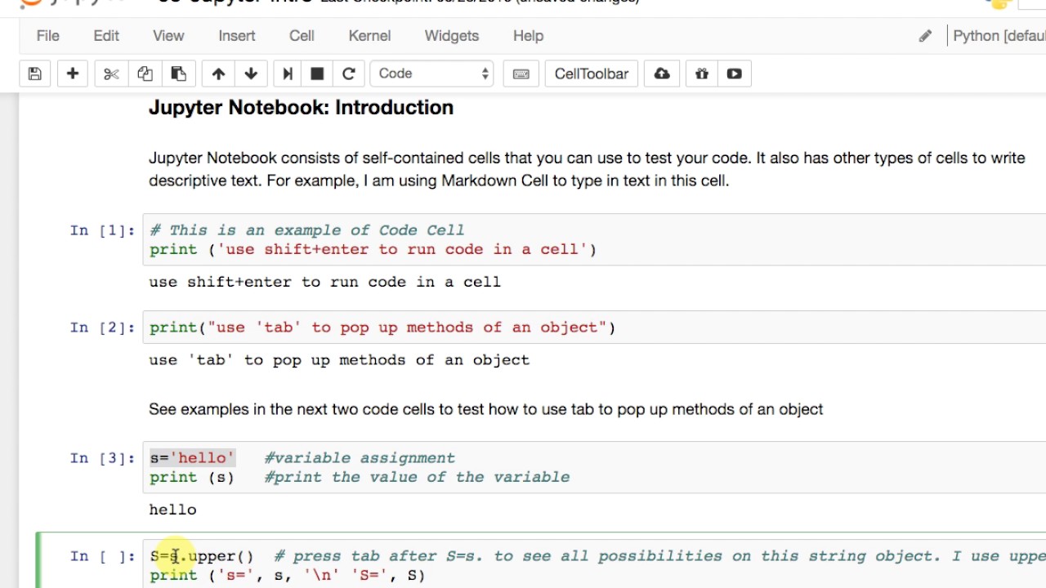This screenshot has width=1046, height=588.
Task: Restart the kernel circular arrow icon
Action: tap(348, 73)
